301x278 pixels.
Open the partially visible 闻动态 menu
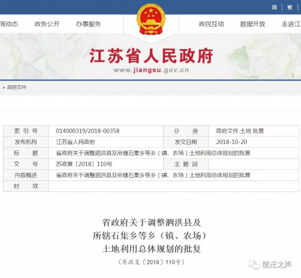pyautogui.click(x=9, y=24)
